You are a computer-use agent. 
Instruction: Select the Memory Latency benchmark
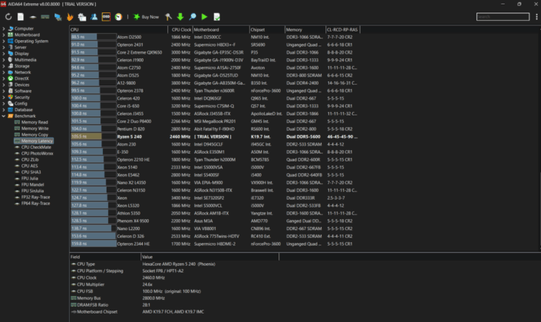pyautogui.click(x=34, y=140)
